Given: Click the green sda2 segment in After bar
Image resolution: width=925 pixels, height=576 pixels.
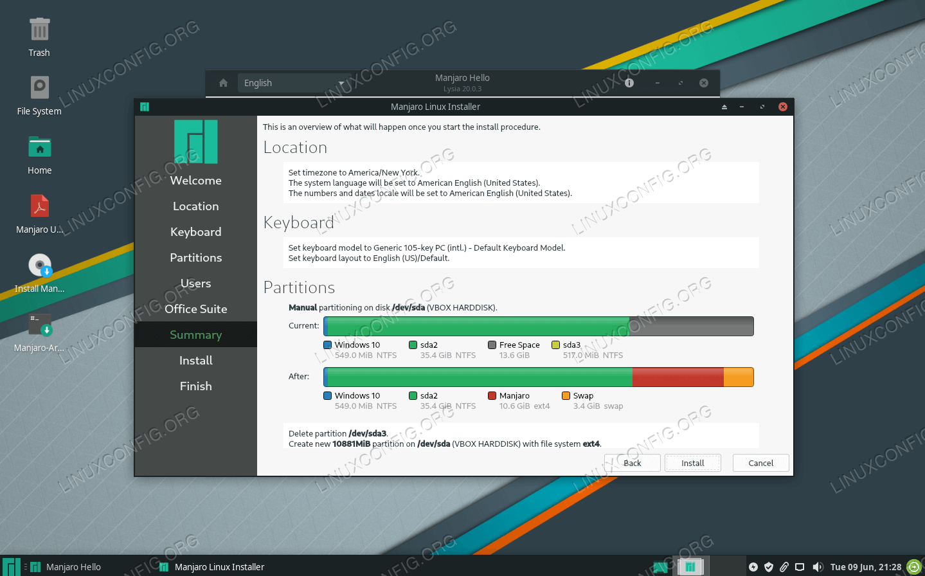Looking at the screenshot, I should click(480, 377).
